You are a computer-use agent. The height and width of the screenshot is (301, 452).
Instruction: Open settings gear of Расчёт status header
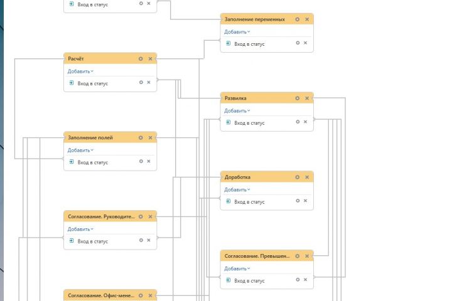141,59
